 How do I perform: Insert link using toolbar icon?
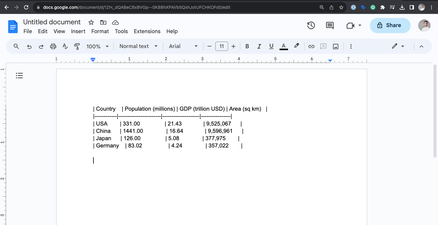[x=311, y=47]
